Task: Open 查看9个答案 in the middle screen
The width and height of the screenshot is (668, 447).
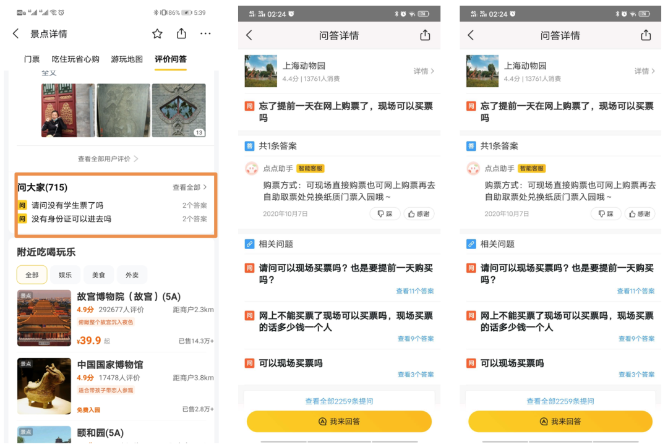Action: tap(416, 339)
